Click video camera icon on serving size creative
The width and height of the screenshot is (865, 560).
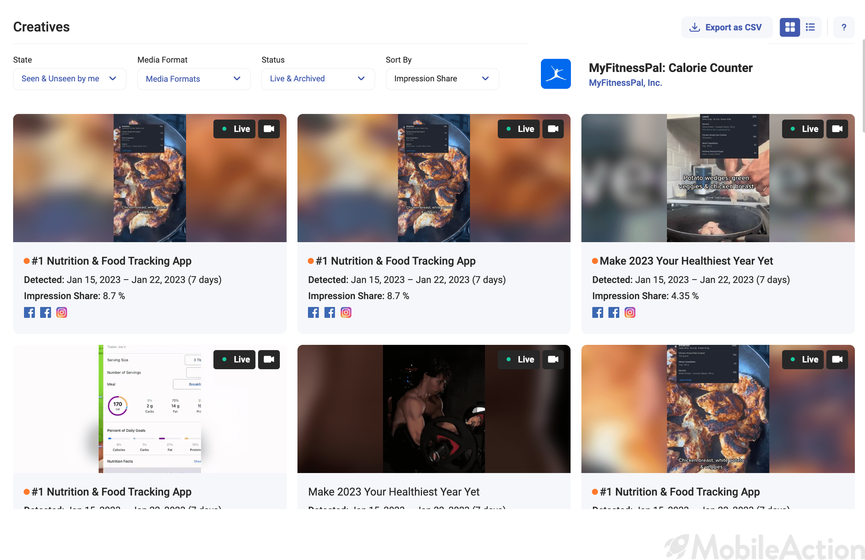pos(269,359)
